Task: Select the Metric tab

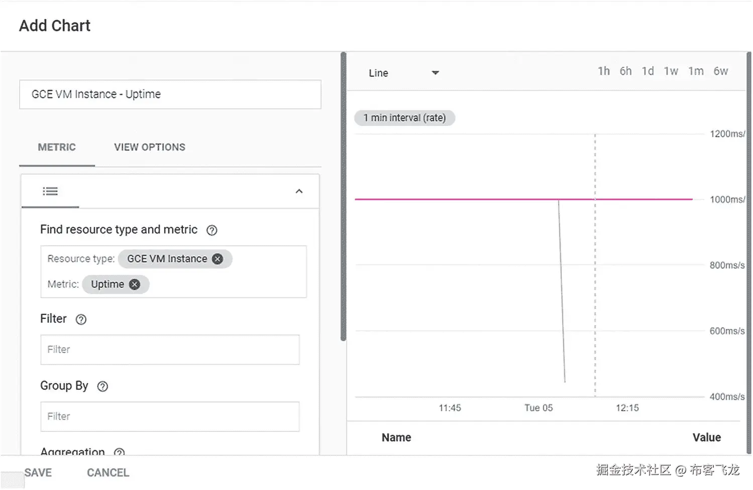Action: [x=57, y=147]
